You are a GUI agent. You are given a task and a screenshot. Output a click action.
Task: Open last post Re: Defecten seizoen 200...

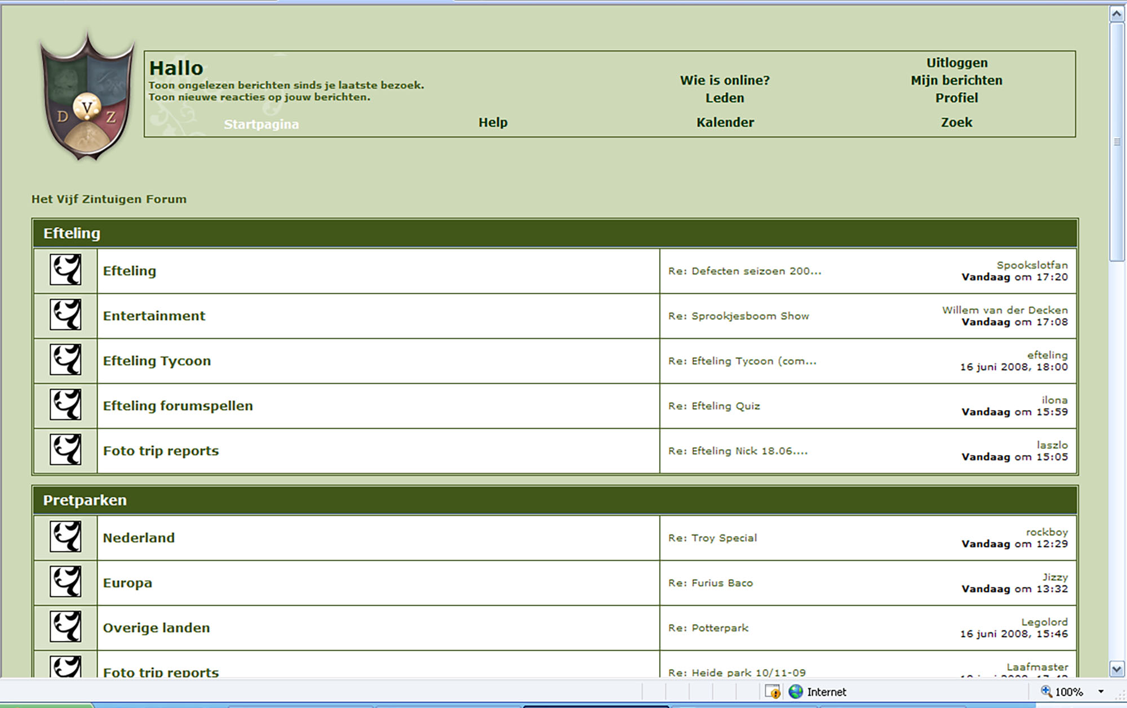(x=744, y=271)
